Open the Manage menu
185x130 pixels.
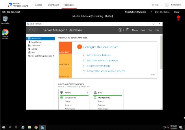pos(135,30)
